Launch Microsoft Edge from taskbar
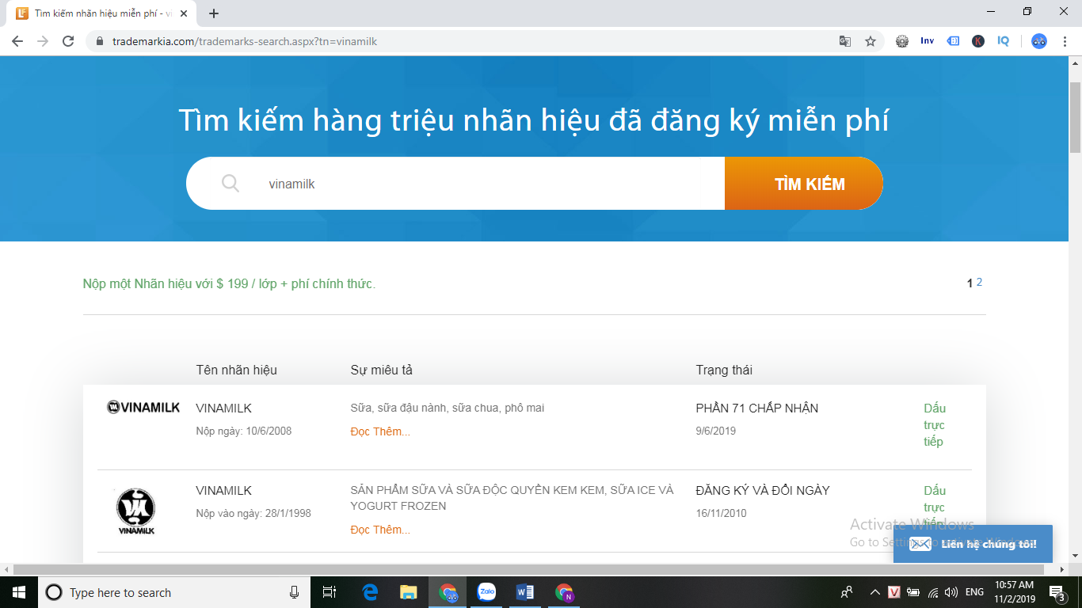1082x608 pixels. pyautogui.click(x=370, y=592)
